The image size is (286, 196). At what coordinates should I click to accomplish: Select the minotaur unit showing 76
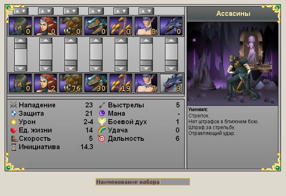[71, 83]
